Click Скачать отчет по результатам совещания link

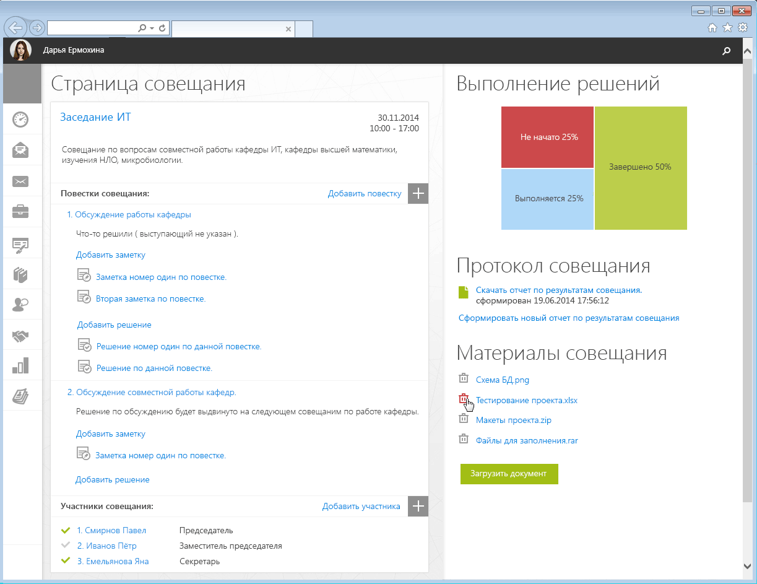558,290
